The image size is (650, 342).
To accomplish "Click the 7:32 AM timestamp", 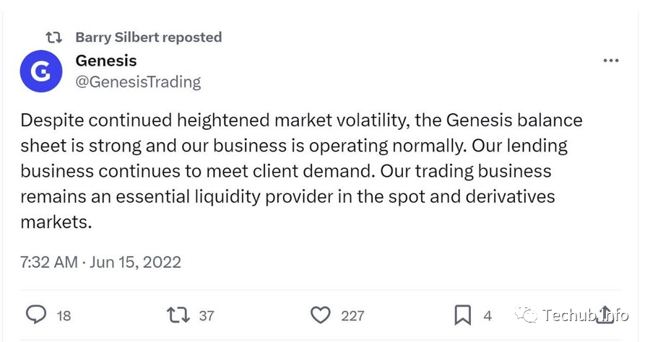I will coord(48,261).
